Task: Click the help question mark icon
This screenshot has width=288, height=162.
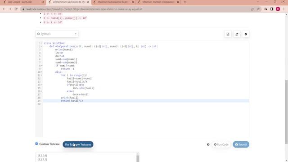Action: pyautogui.click(x=208, y=144)
